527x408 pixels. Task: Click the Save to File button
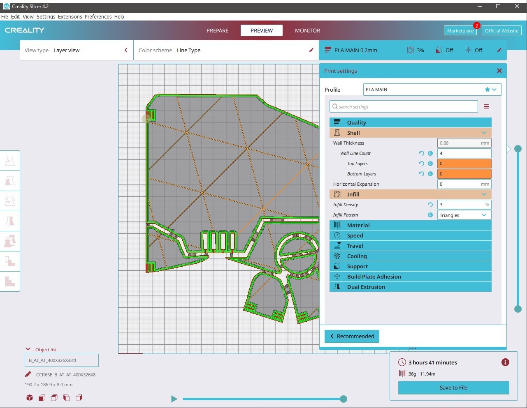point(453,387)
